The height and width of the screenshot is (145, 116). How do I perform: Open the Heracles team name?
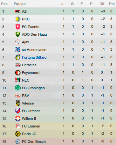coord(29,65)
